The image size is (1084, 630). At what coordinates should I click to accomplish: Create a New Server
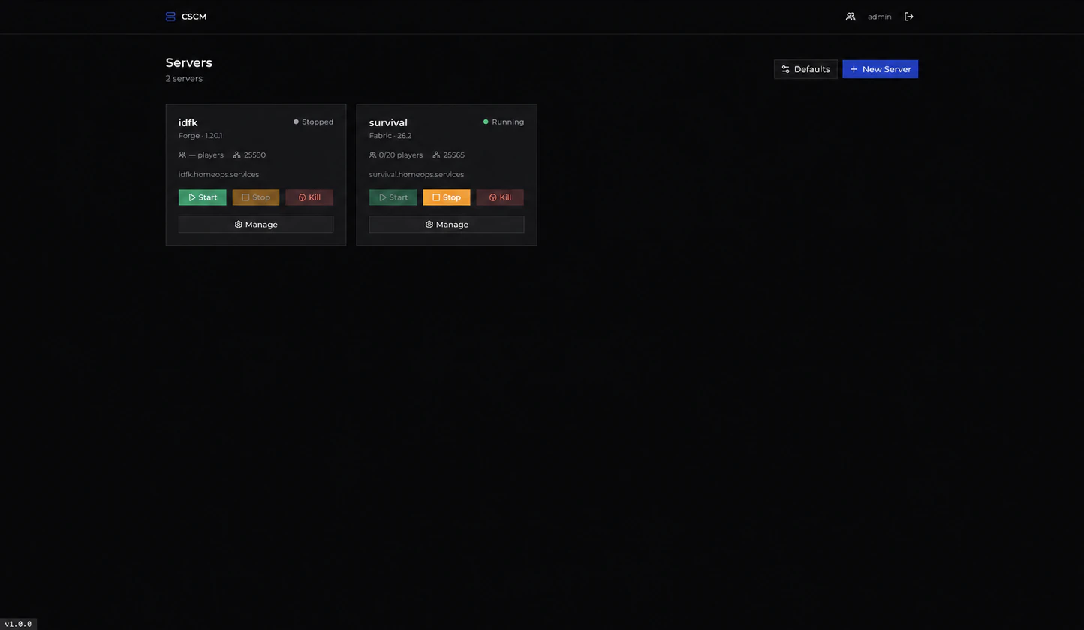880,69
